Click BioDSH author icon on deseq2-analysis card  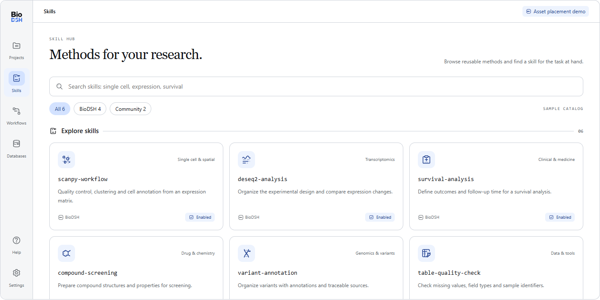(240, 217)
